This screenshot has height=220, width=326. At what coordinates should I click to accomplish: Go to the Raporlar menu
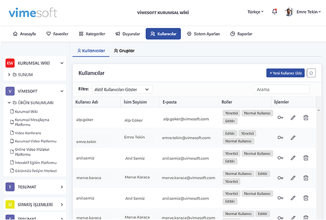241,34
